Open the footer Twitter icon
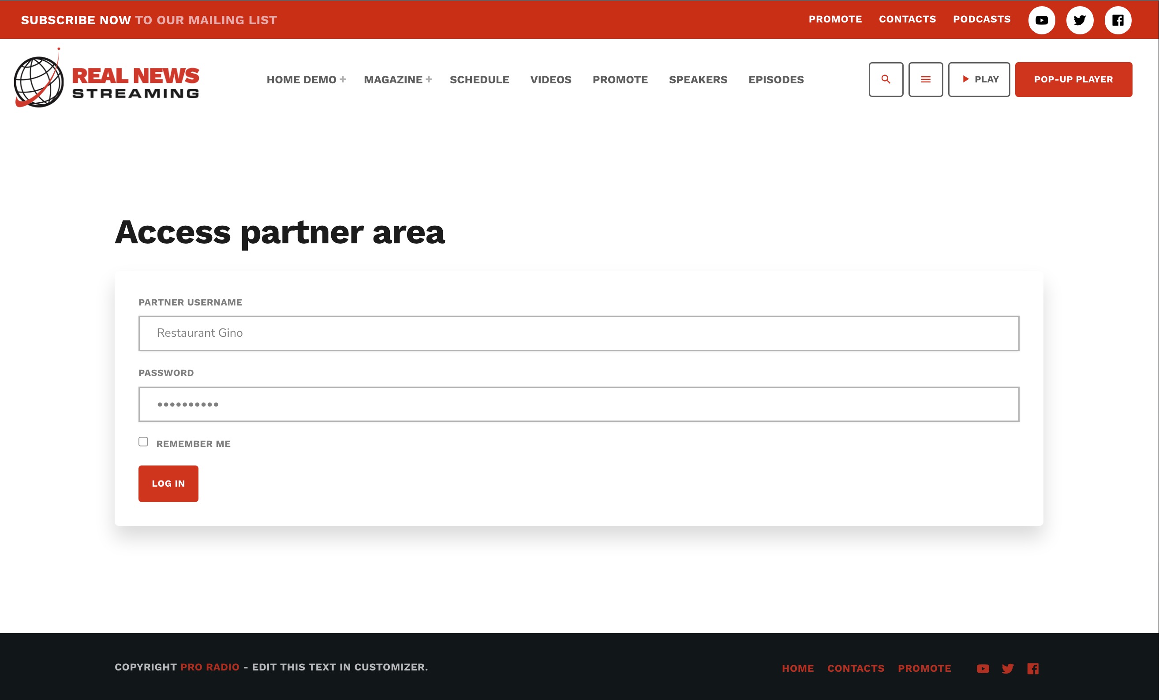This screenshot has height=700, width=1159. tap(1008, 668)
